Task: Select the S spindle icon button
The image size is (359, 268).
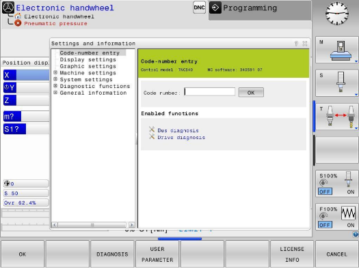Action: (x=337, y=83)
